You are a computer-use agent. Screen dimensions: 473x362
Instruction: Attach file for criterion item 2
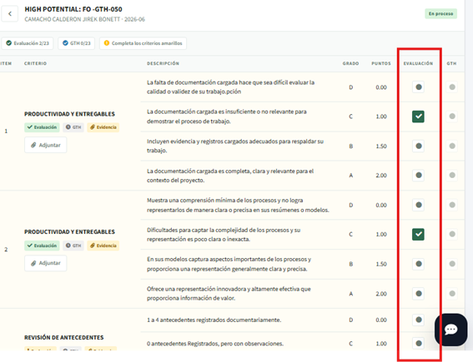click(46, 263)
